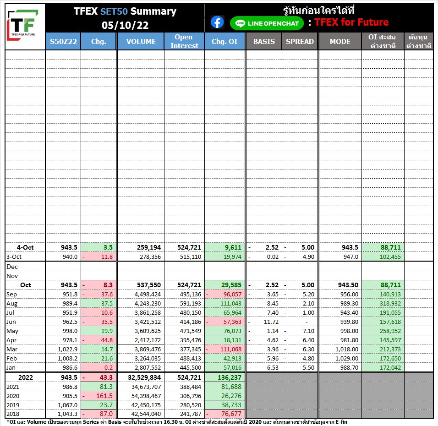Click the green 9,611 Chg. OI cell

(x=224, y=247)
